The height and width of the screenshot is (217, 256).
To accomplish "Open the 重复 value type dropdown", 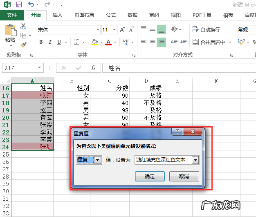I will [x=98, y=160].
